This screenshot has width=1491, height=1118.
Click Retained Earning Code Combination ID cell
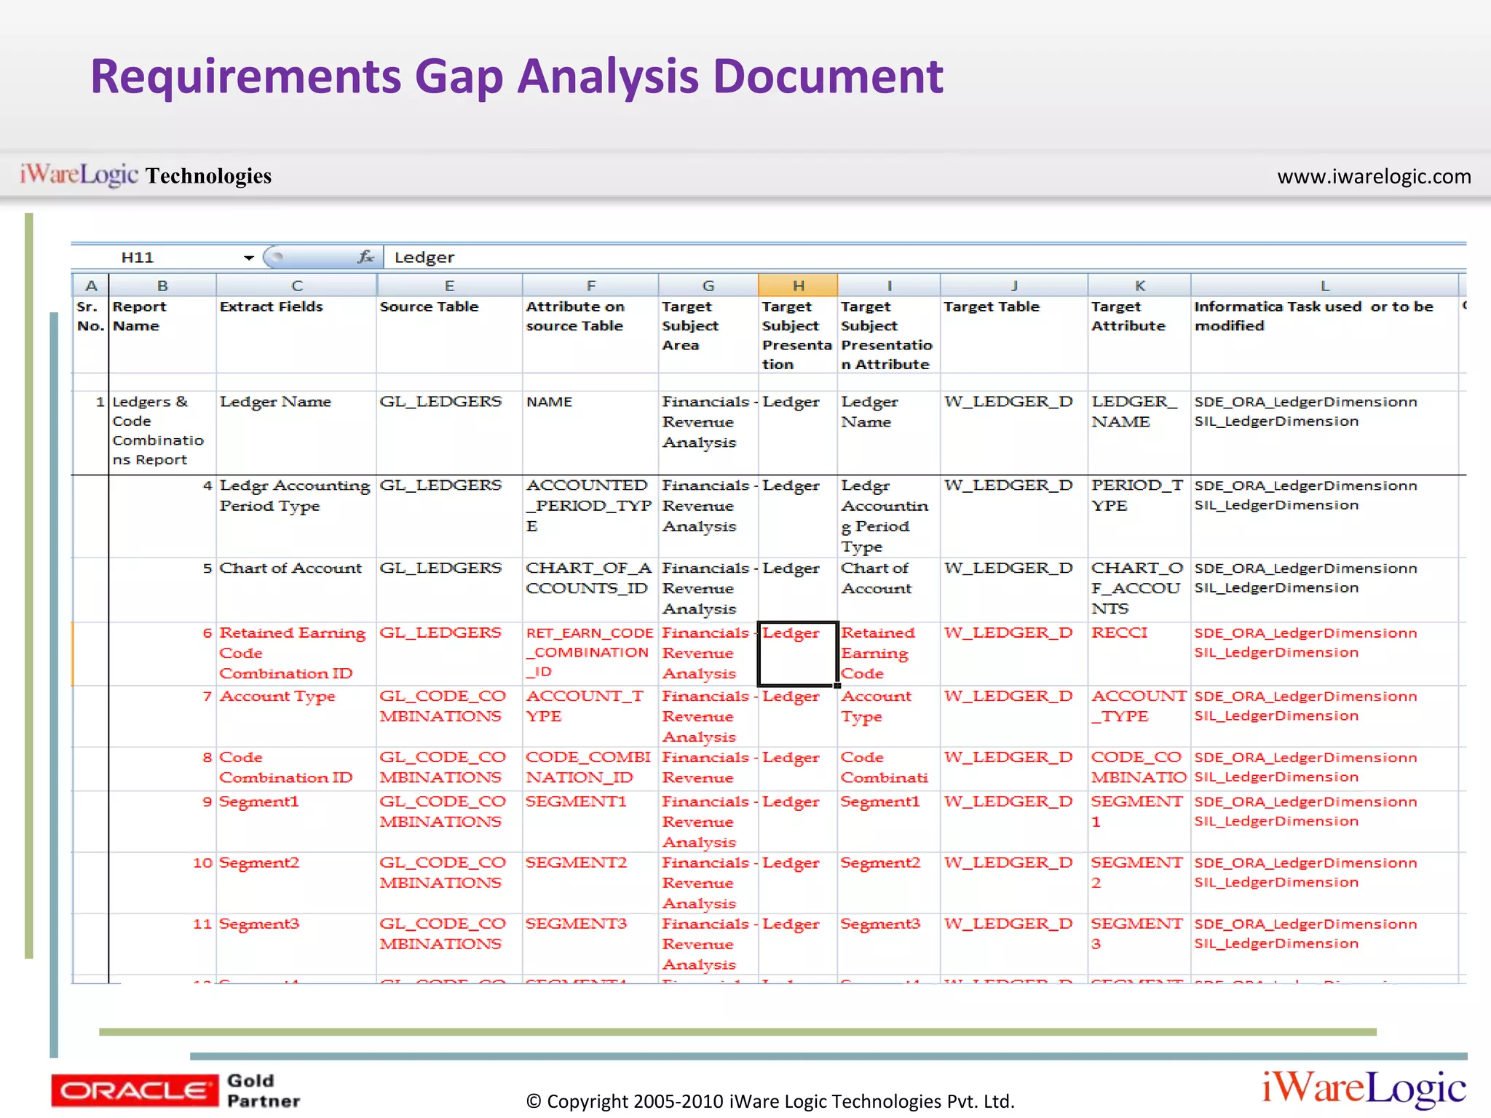click(296, 654)
